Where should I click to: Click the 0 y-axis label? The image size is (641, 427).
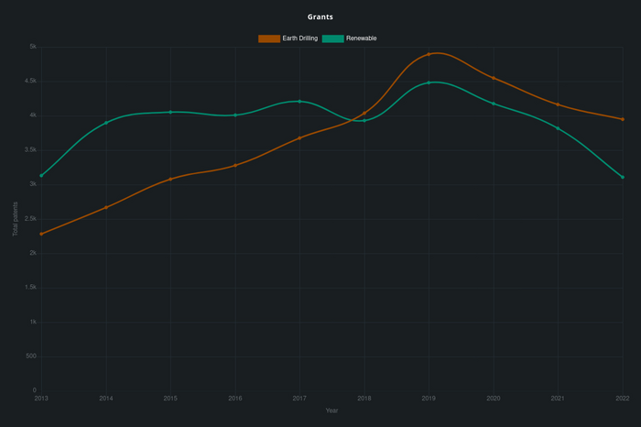[x=35, y=390]
